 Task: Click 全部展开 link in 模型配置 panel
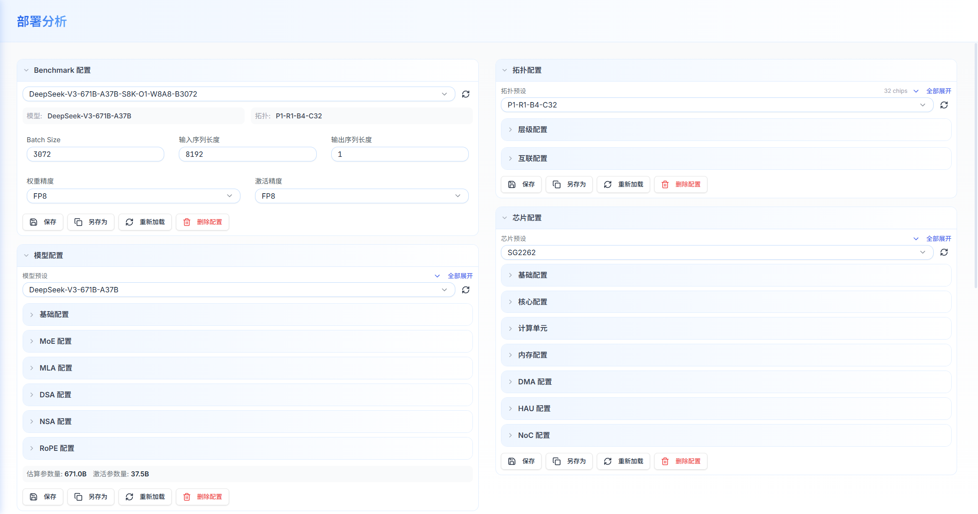[x=460, y=276]
